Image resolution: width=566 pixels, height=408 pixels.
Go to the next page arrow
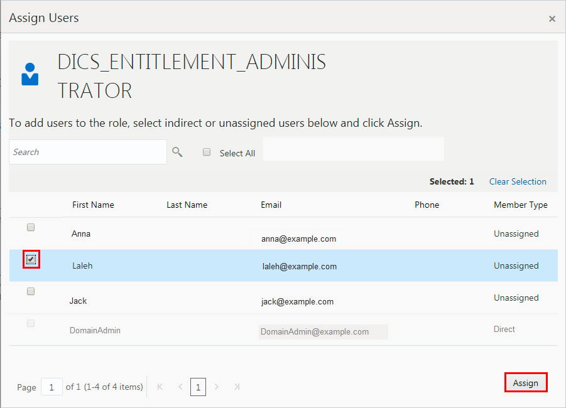(x=217, y=387)
